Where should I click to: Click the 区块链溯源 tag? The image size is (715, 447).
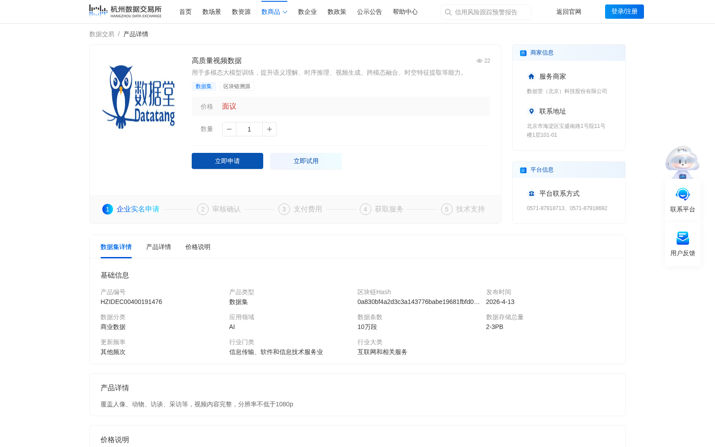(237, 86)
